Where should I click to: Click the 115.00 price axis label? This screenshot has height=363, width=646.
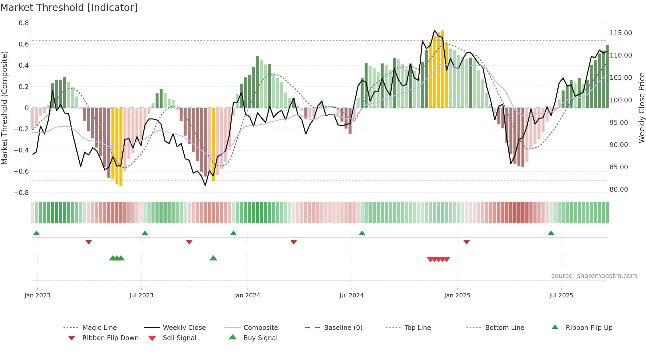(x=621, y=33)
